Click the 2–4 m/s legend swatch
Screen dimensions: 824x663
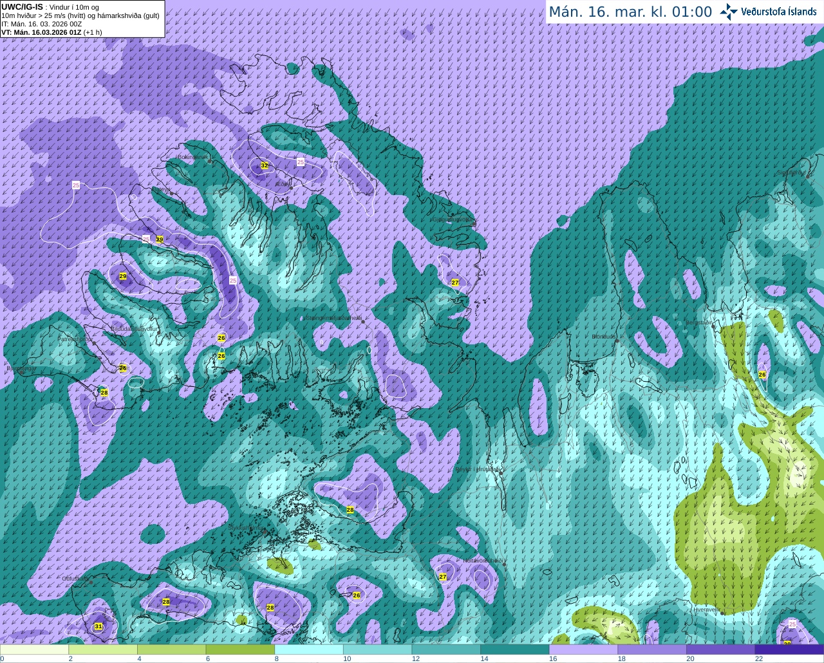(102, 649)
